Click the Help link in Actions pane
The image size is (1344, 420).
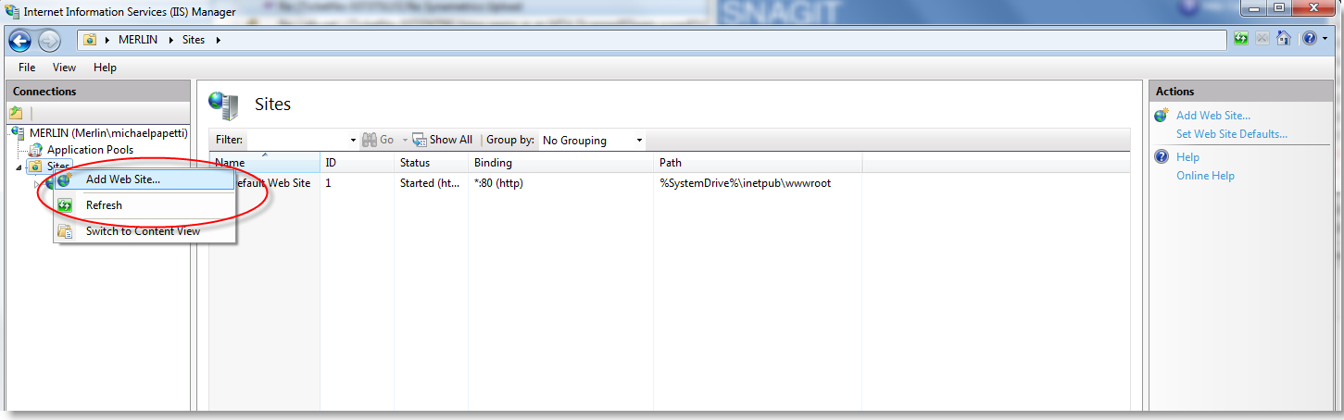[x=1187, y=157]
